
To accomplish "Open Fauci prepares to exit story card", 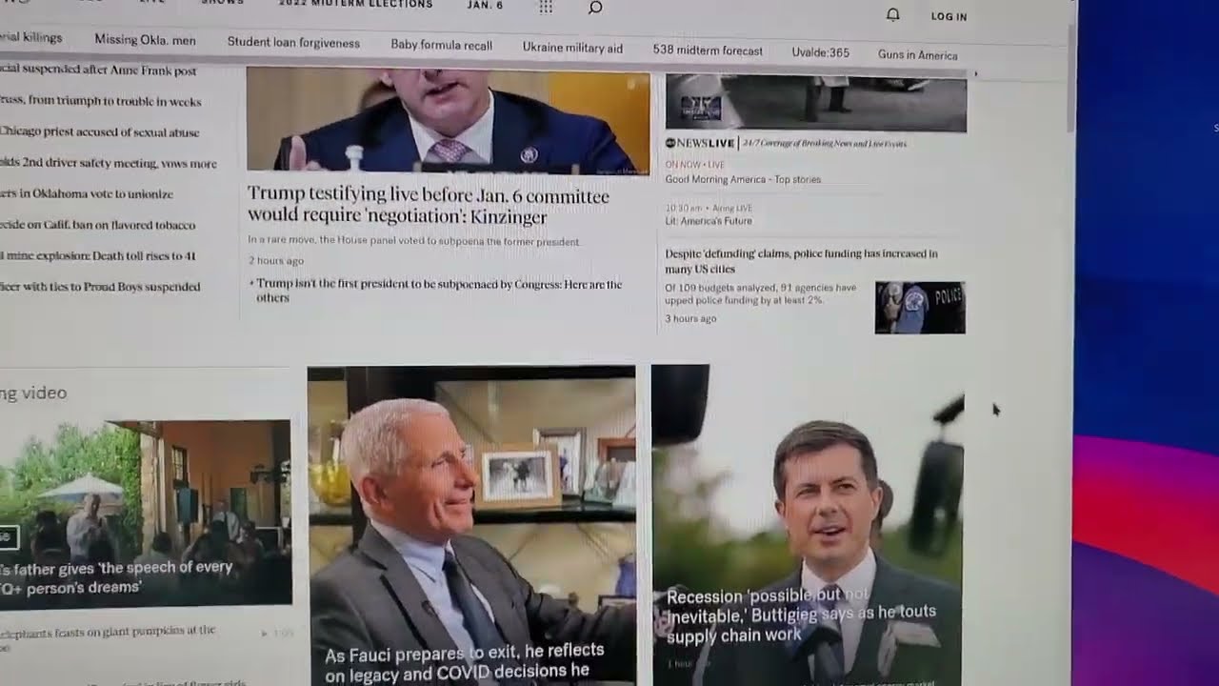I will pos(471,525).
